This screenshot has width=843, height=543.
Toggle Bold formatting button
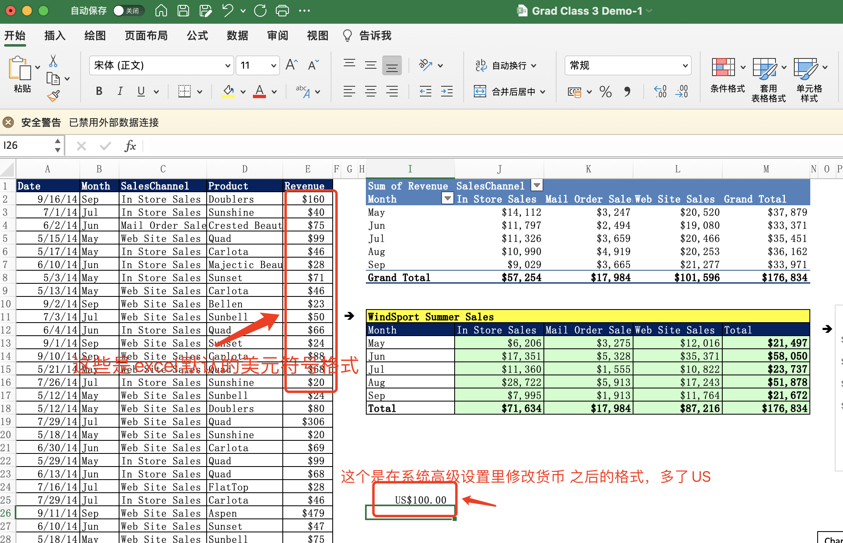[x=99, y=92]
